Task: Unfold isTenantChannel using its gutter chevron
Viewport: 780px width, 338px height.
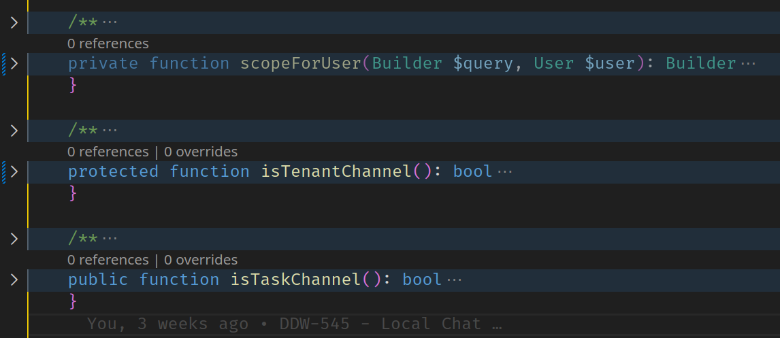Action: tap(14, 172)
